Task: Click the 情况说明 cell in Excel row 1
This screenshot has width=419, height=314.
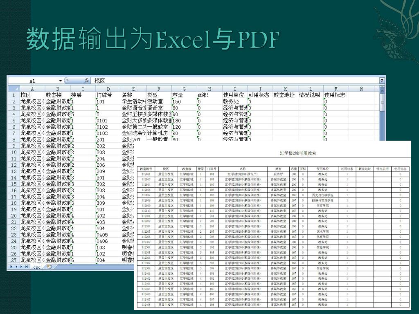Action: click(311, 95)
